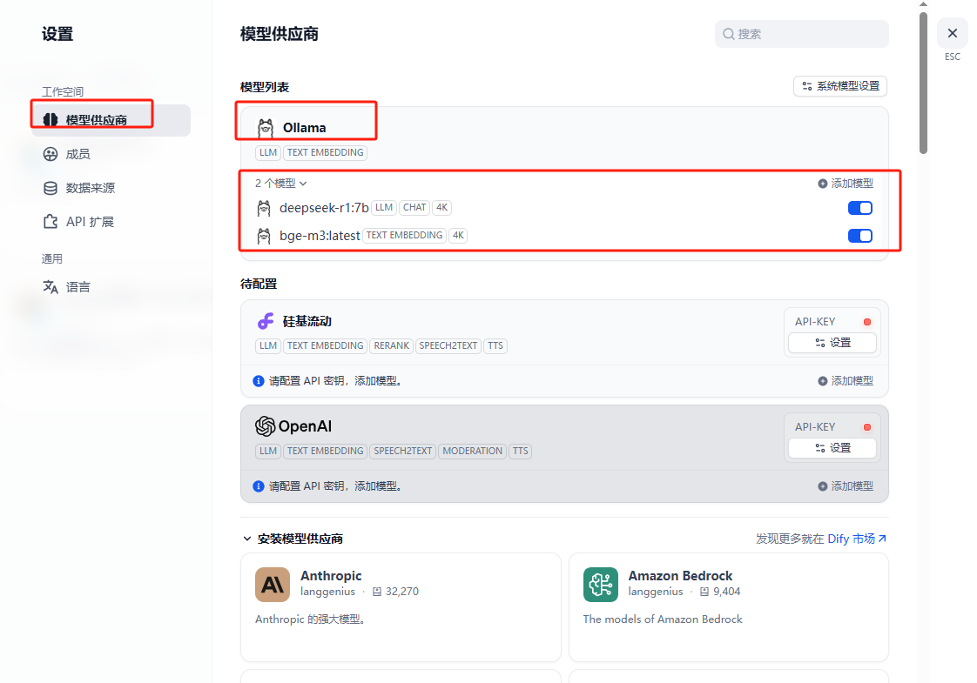This screenshot has width=977, height=683.
Task: Click MODERATION tag in OpenAI card
Action: click(472, 451)
